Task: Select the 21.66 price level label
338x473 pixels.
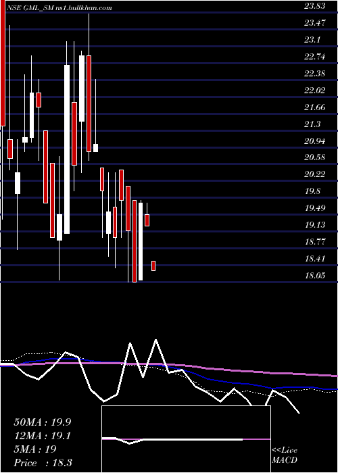Action: click(314, 107)
